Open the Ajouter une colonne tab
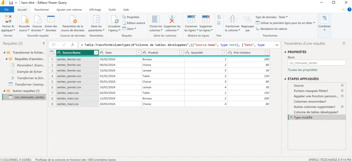Viewport: 352px width, 161px height. (69, 10)
